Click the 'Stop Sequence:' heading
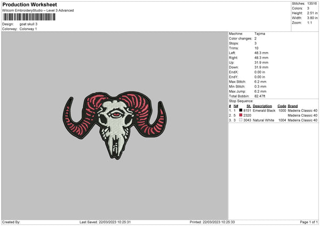Screen dimensions: 320x226 click(241, 101)
